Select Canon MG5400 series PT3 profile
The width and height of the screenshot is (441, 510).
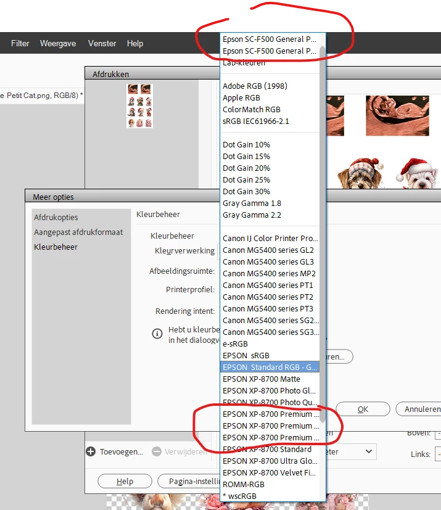tap(270, 308)
